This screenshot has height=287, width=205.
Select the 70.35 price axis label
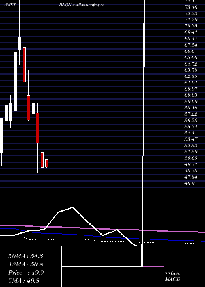click(x=191, y=26)
